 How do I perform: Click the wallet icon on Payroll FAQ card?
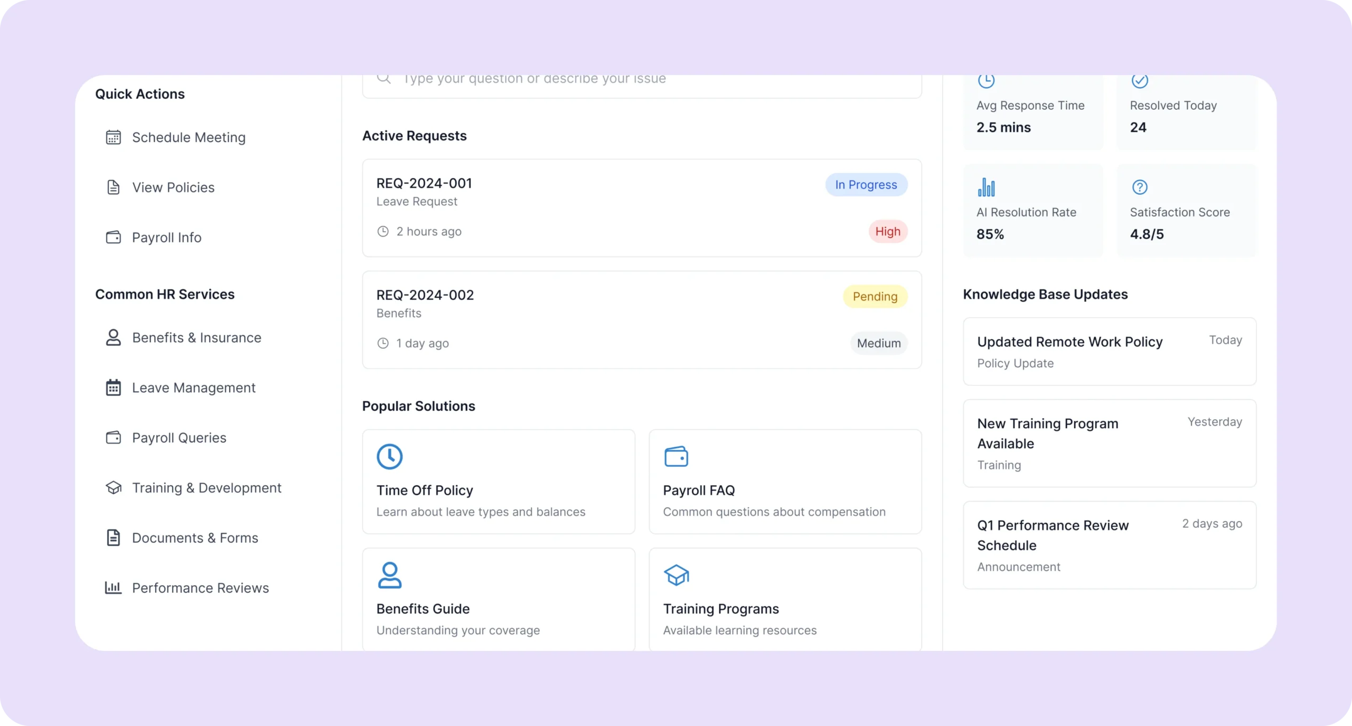click(x=676, y=457)
